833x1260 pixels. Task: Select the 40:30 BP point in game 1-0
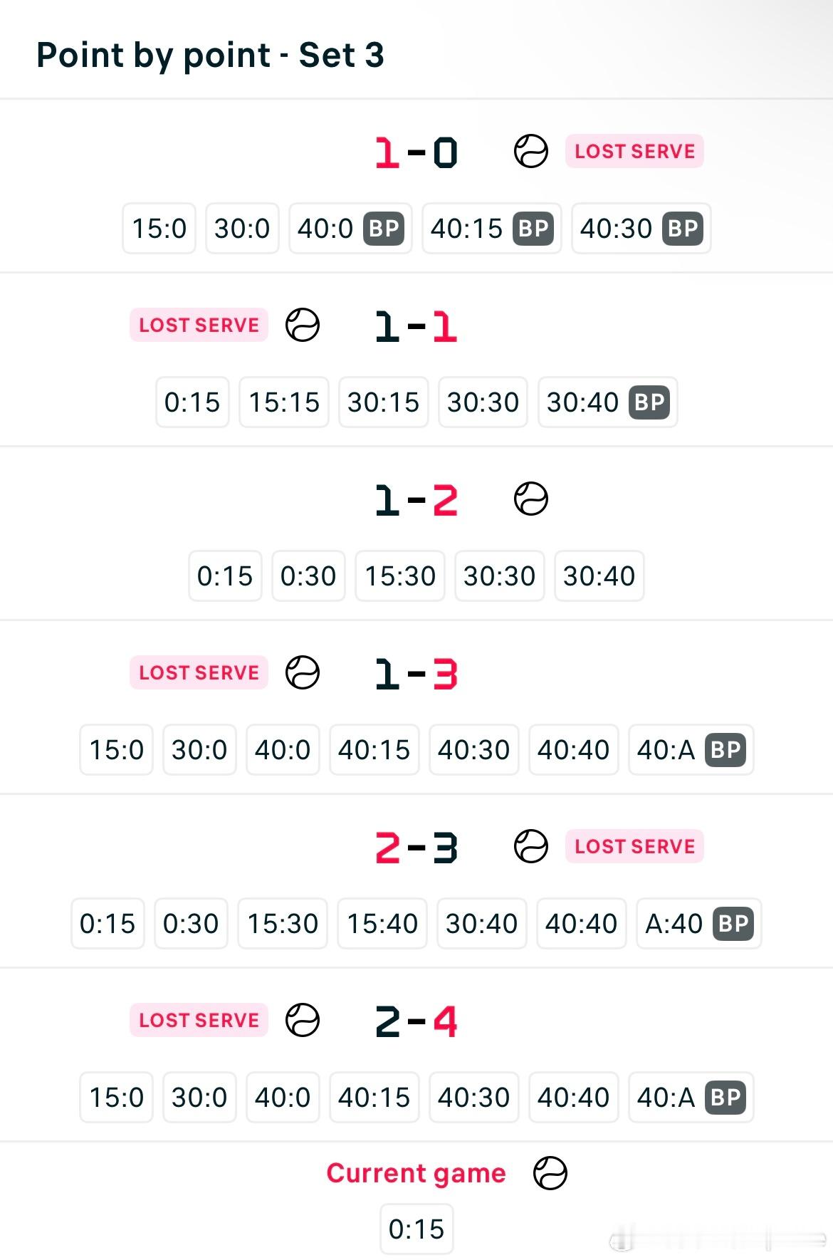pyautogui.click(x=641, y=229)
